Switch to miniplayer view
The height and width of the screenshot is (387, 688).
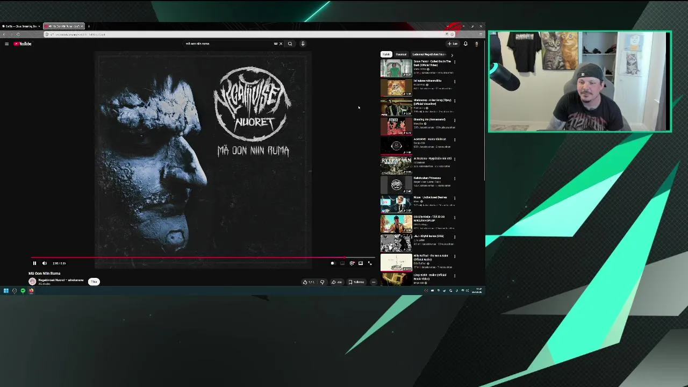coord(361,263)
